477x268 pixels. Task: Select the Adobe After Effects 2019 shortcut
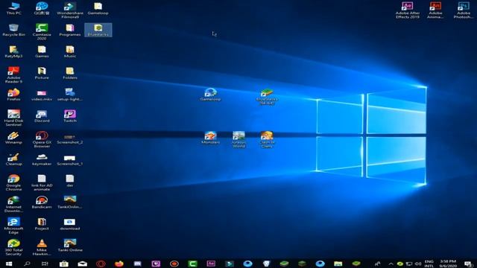tap(408, 10)
